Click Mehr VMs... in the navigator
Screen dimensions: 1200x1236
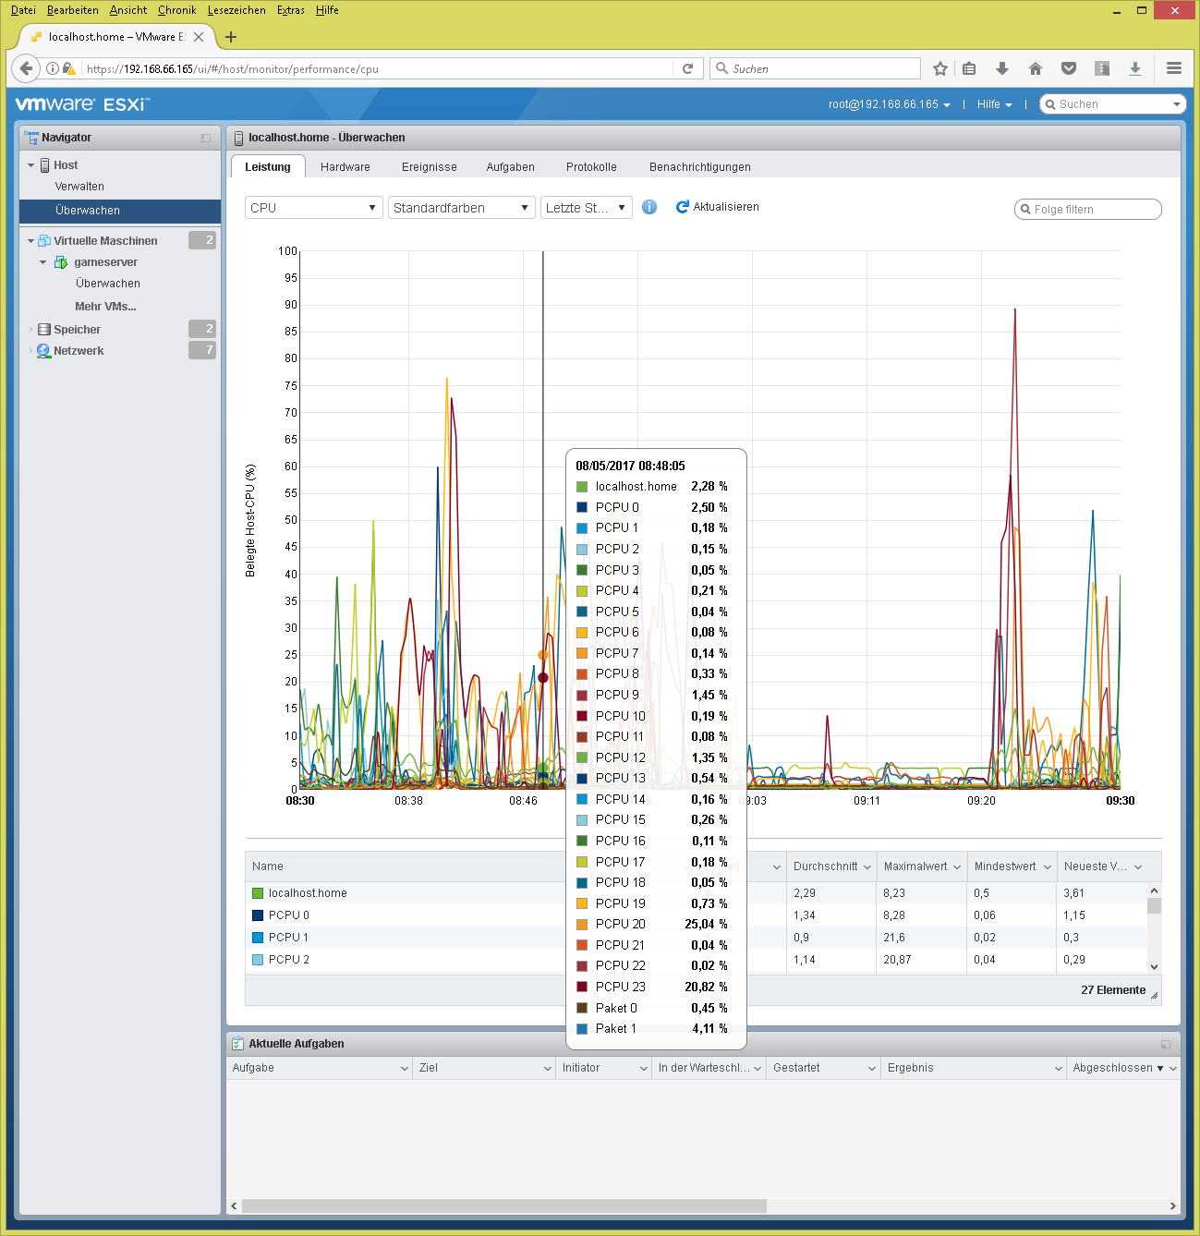[105, 307]
